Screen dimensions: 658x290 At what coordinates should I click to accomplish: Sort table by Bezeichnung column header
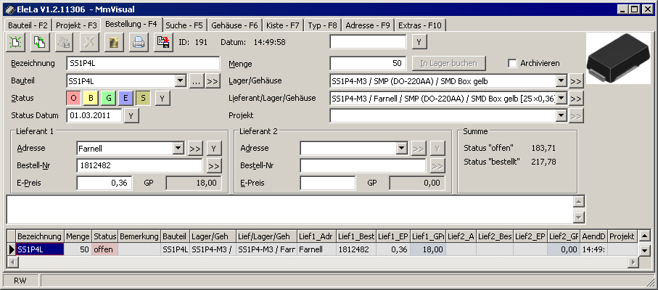click(x=40, y=237)
